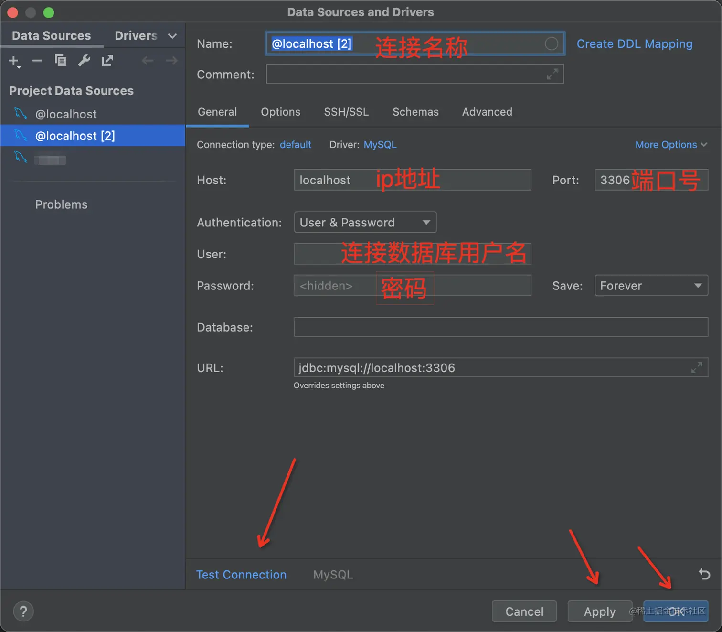722x632 pixels.
Task: Expand the Comment field
Action: click(x=552, y=74)
